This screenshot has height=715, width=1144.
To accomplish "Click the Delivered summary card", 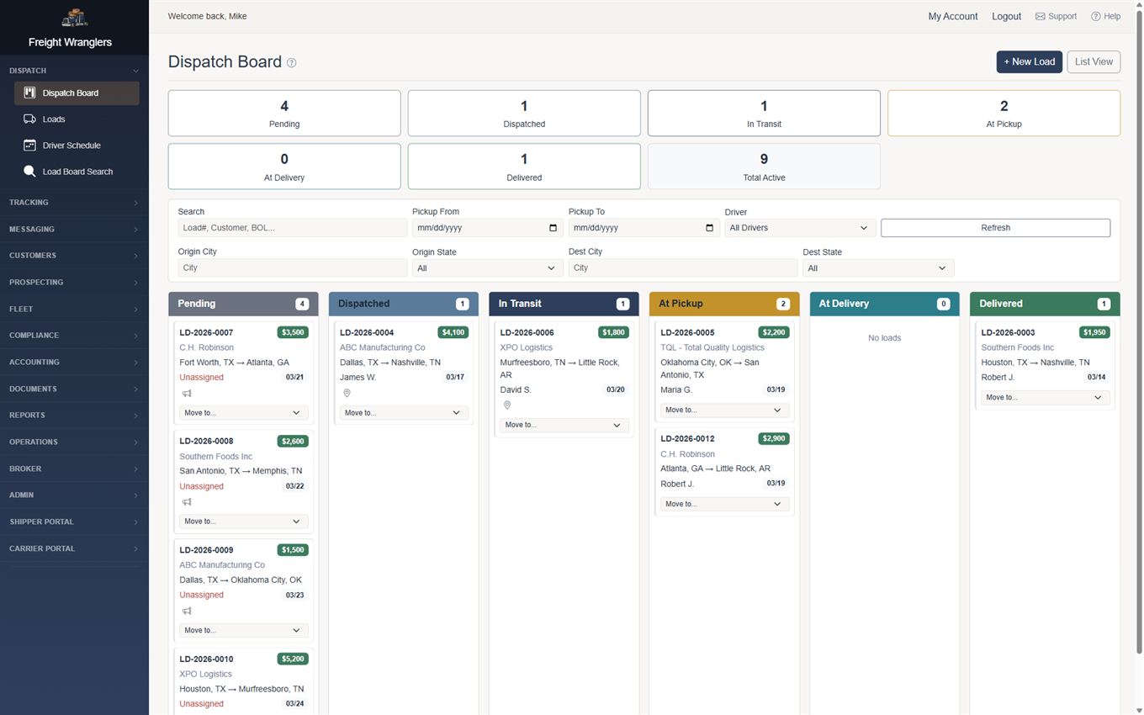I will [x=524, y=167].
